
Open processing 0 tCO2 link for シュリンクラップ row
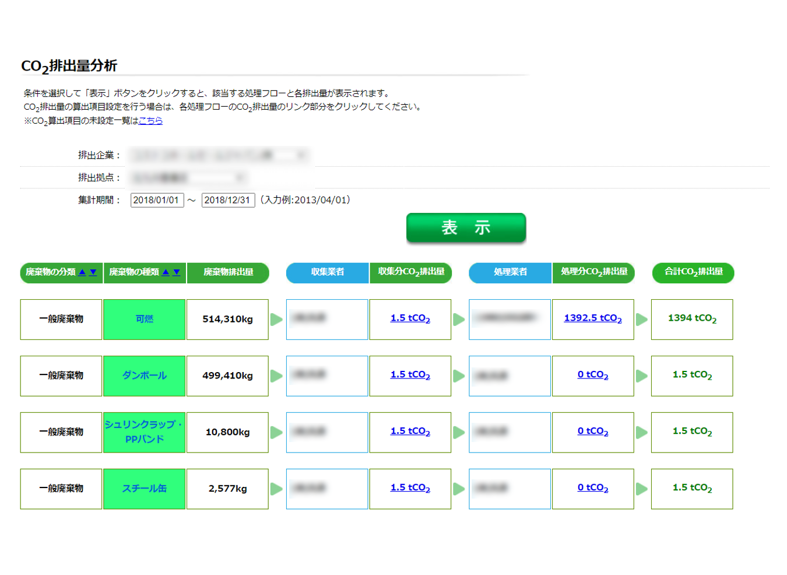point(592,432)
